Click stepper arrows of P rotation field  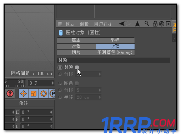pyautogui.click(x=51, y=119)
